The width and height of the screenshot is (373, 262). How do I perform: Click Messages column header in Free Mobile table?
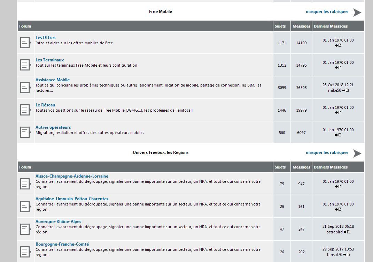tap(301, 26)
